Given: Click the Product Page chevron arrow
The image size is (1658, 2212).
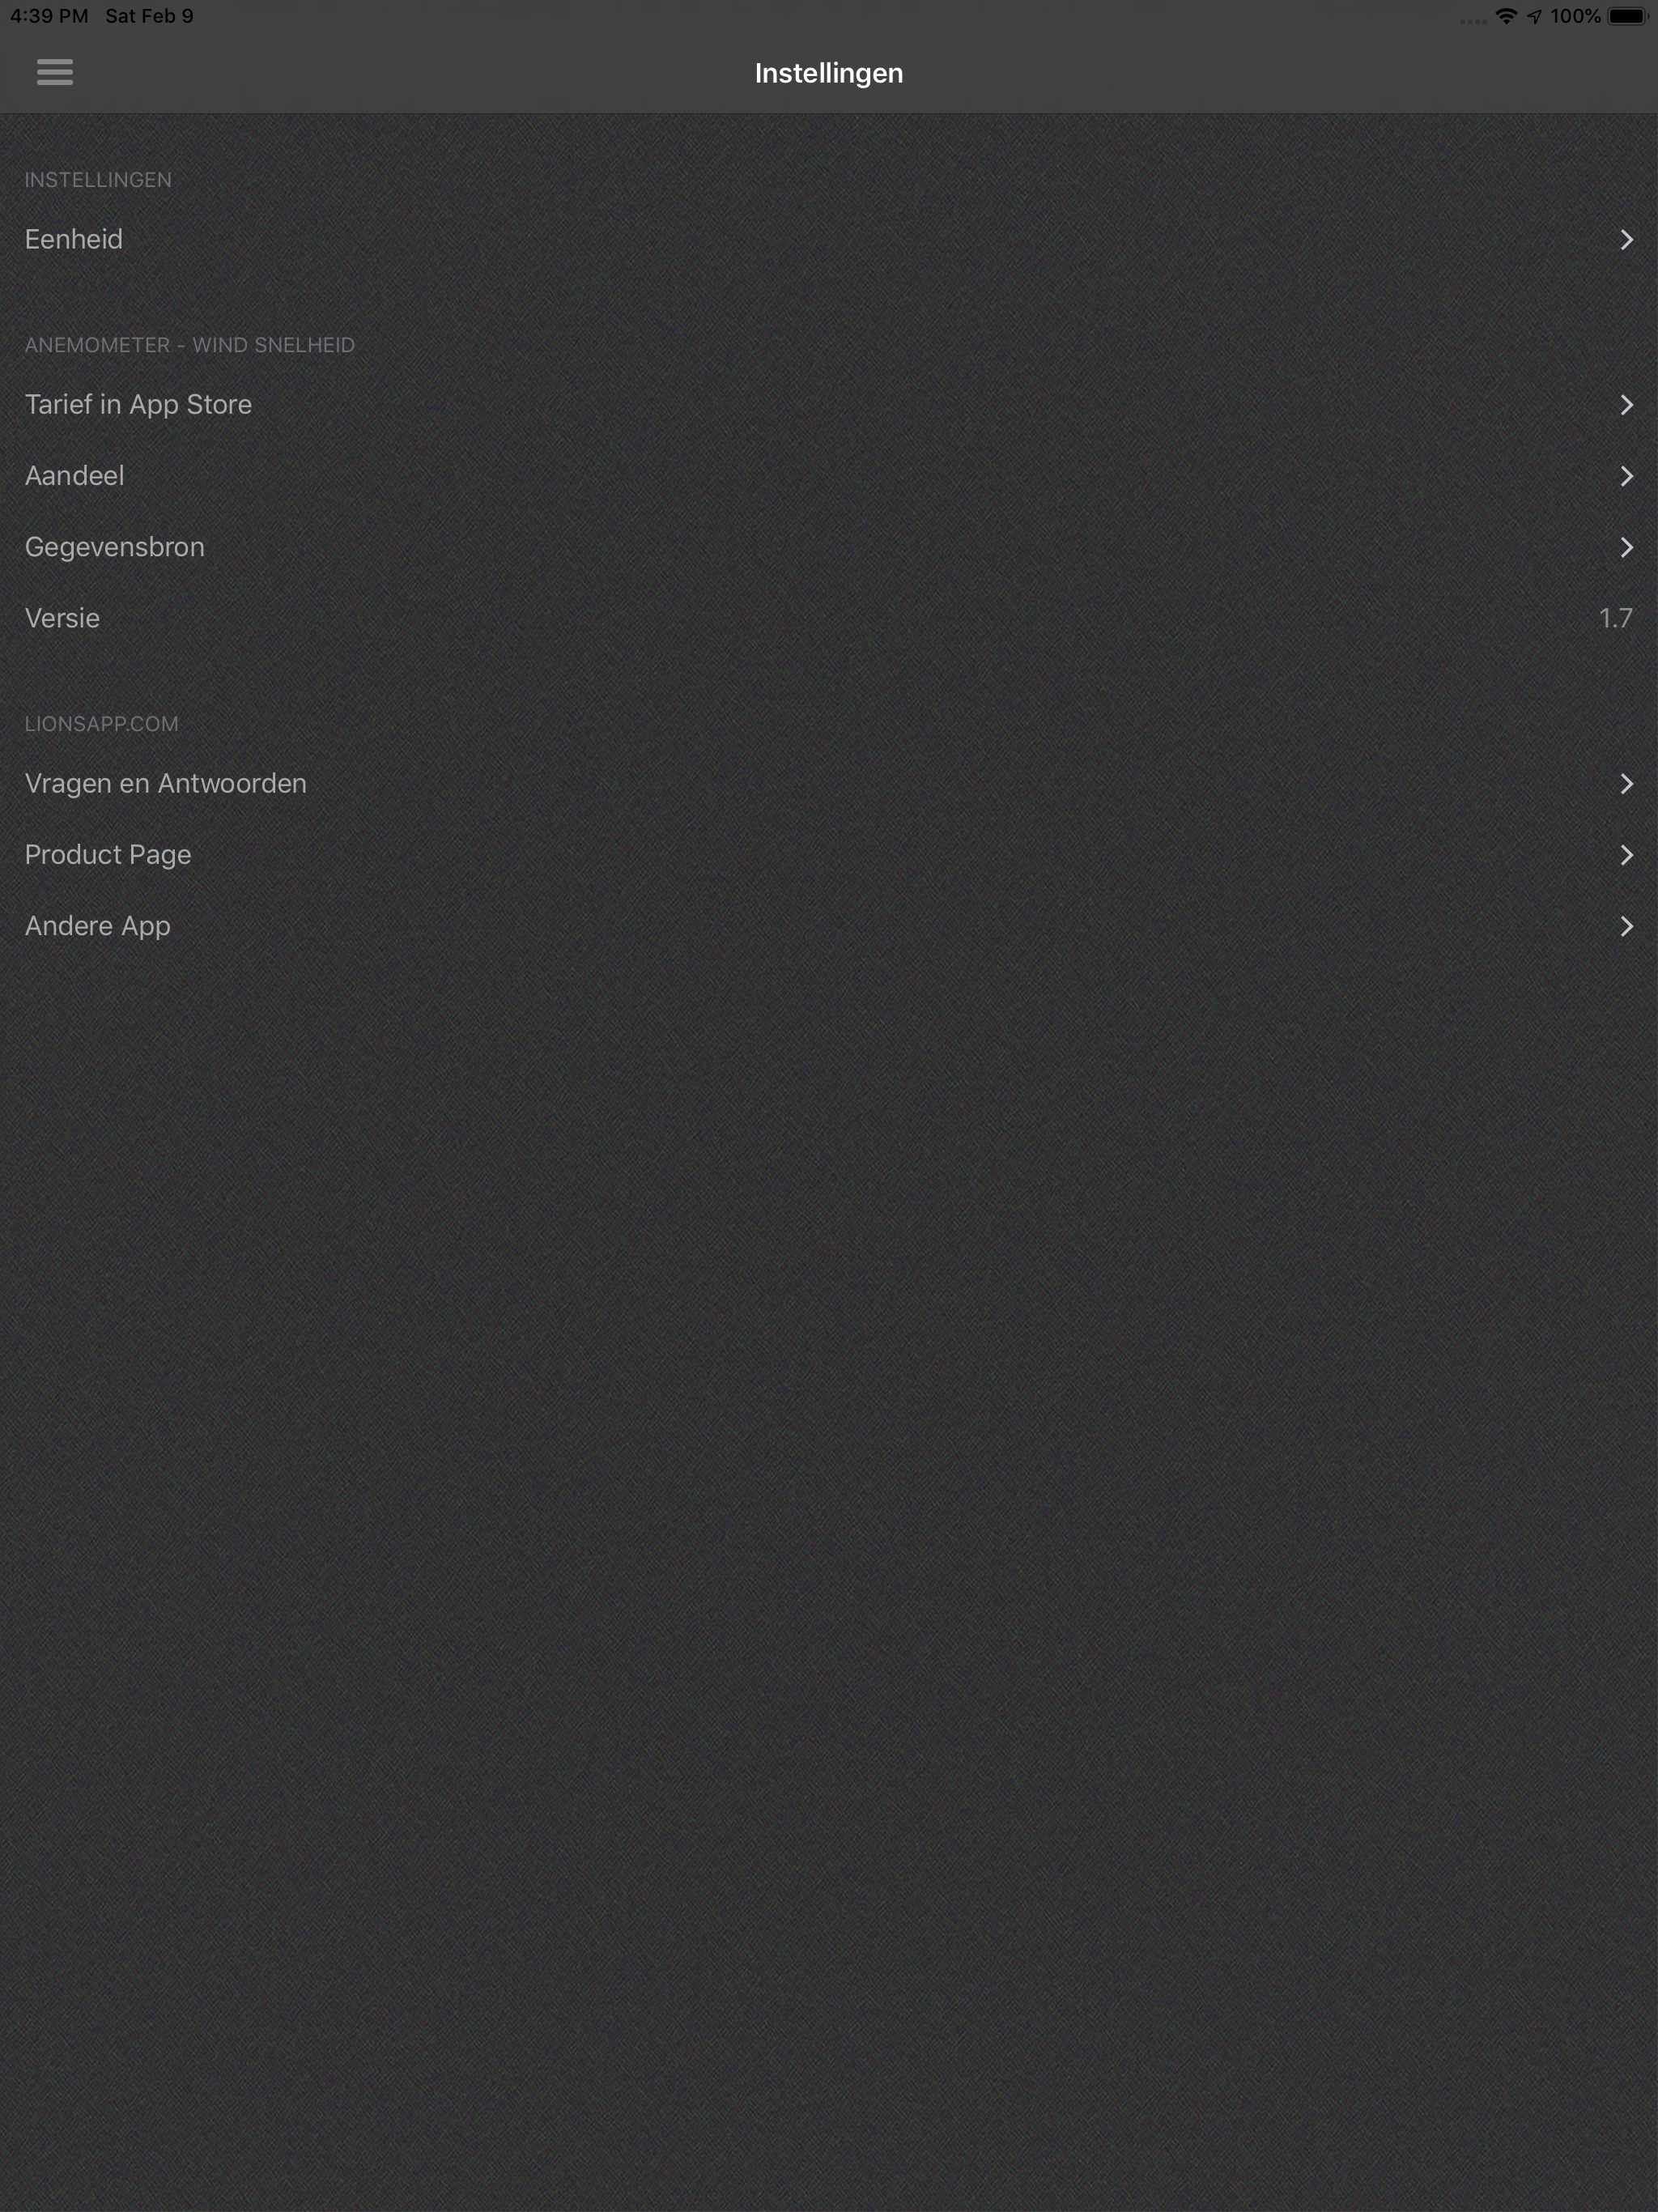Looking at the screenshot, I should [1626, 855].
